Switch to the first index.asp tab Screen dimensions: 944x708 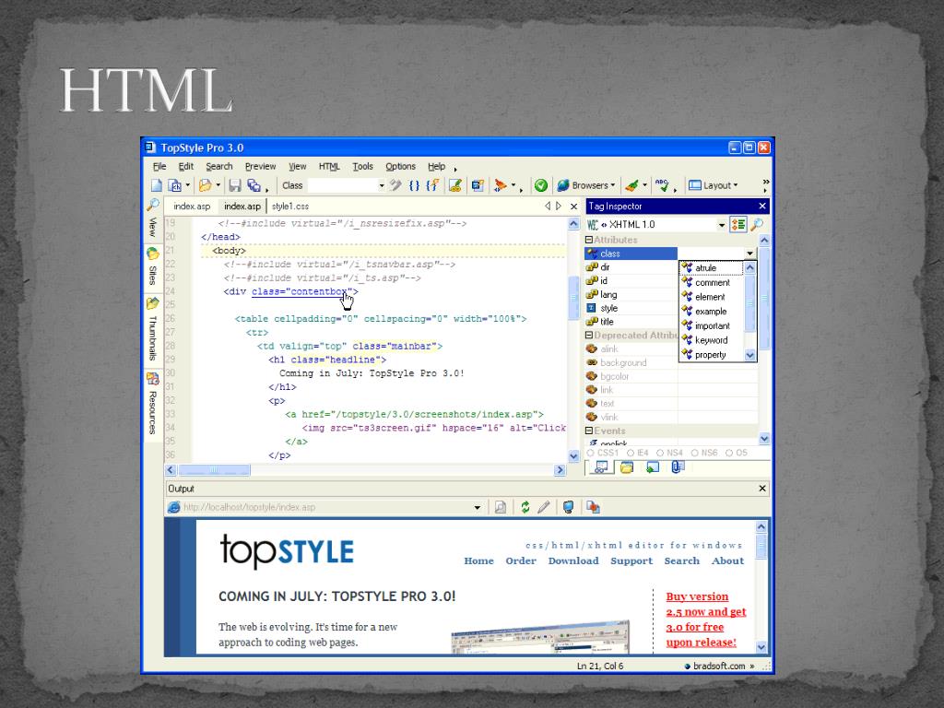192,206
